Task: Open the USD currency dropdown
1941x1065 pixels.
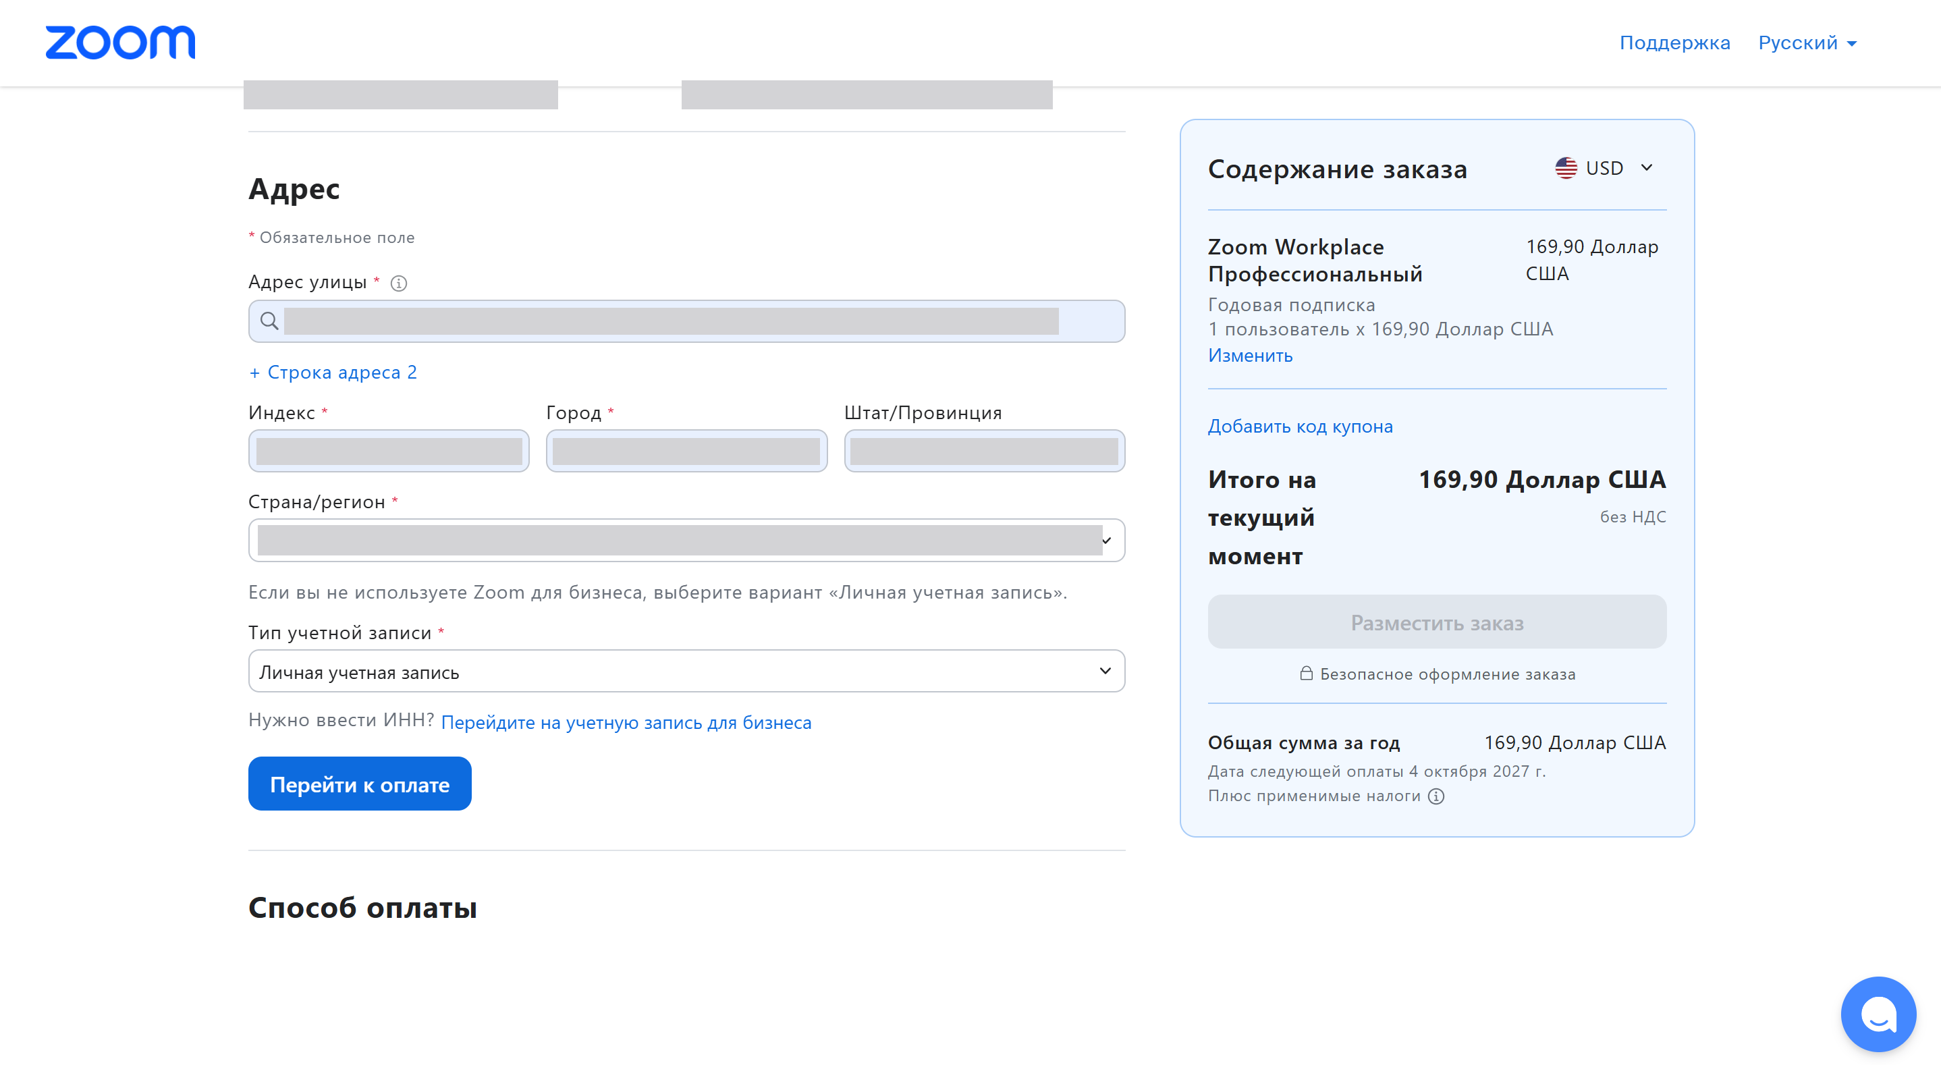Action: [1606, 167]
